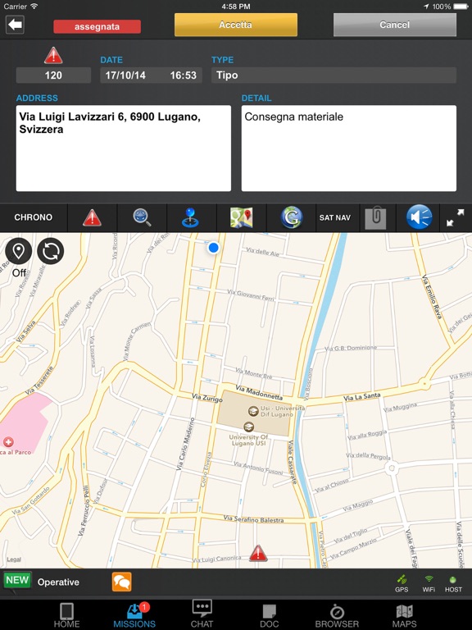Tap the Usi - Università map point
The image size is (472, 630).
tap(253, 411)
